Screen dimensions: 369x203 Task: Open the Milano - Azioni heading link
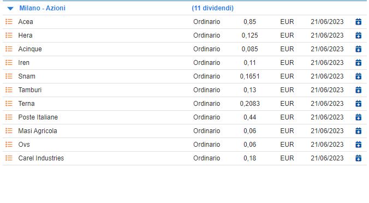click(x=43, y=8)
